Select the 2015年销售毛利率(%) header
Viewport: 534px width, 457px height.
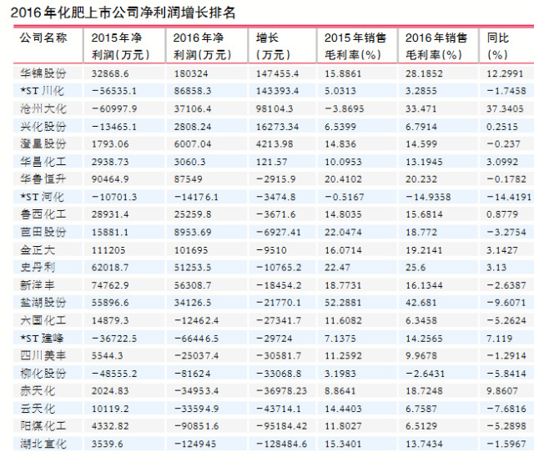pyautogui.click(x=355, y=46)
